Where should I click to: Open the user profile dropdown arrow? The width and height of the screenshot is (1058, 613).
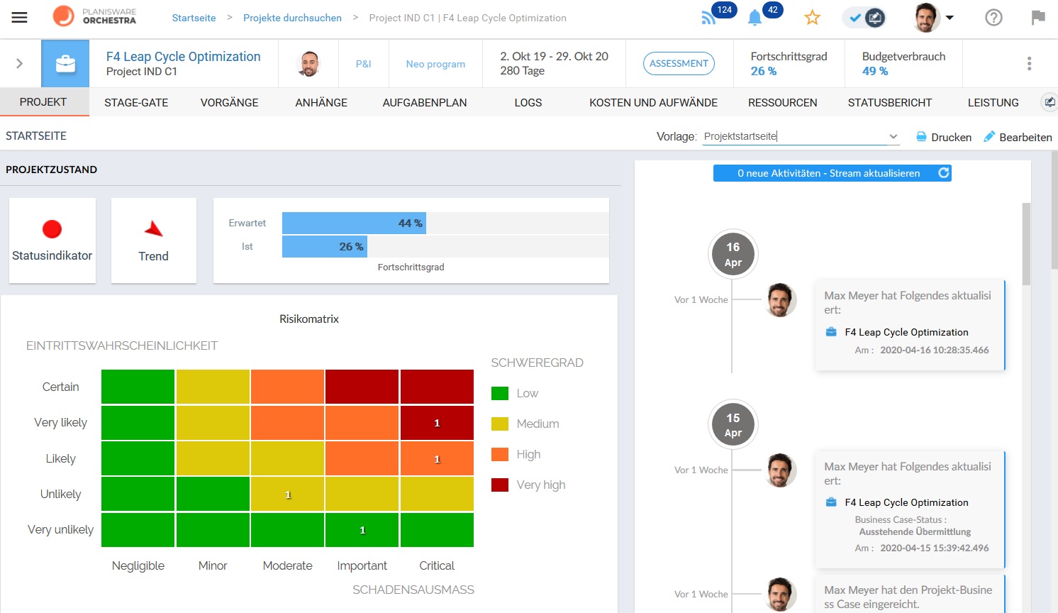pyautogui.click(x=950, y=18)
